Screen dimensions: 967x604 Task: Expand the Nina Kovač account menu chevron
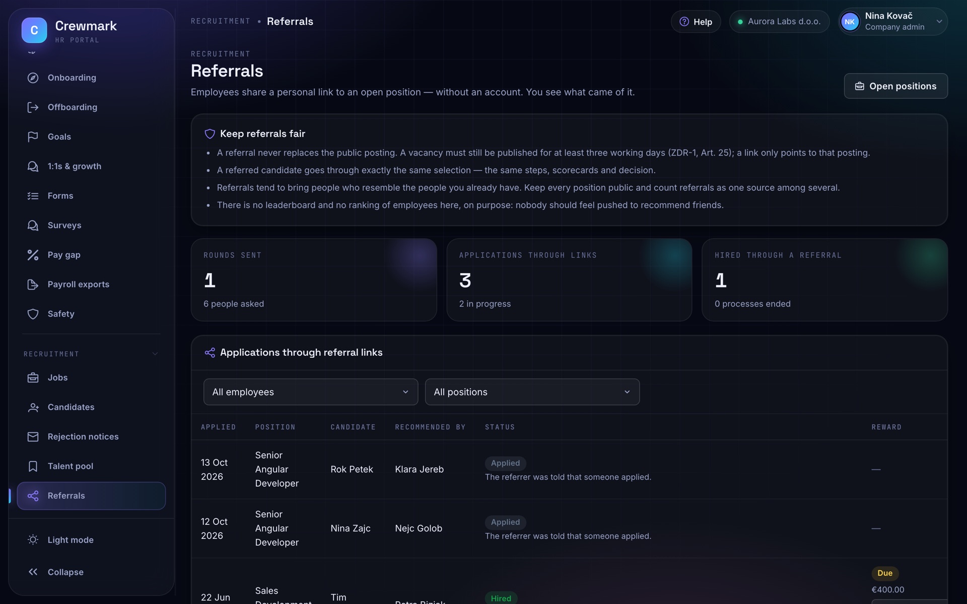coord(939,22)
